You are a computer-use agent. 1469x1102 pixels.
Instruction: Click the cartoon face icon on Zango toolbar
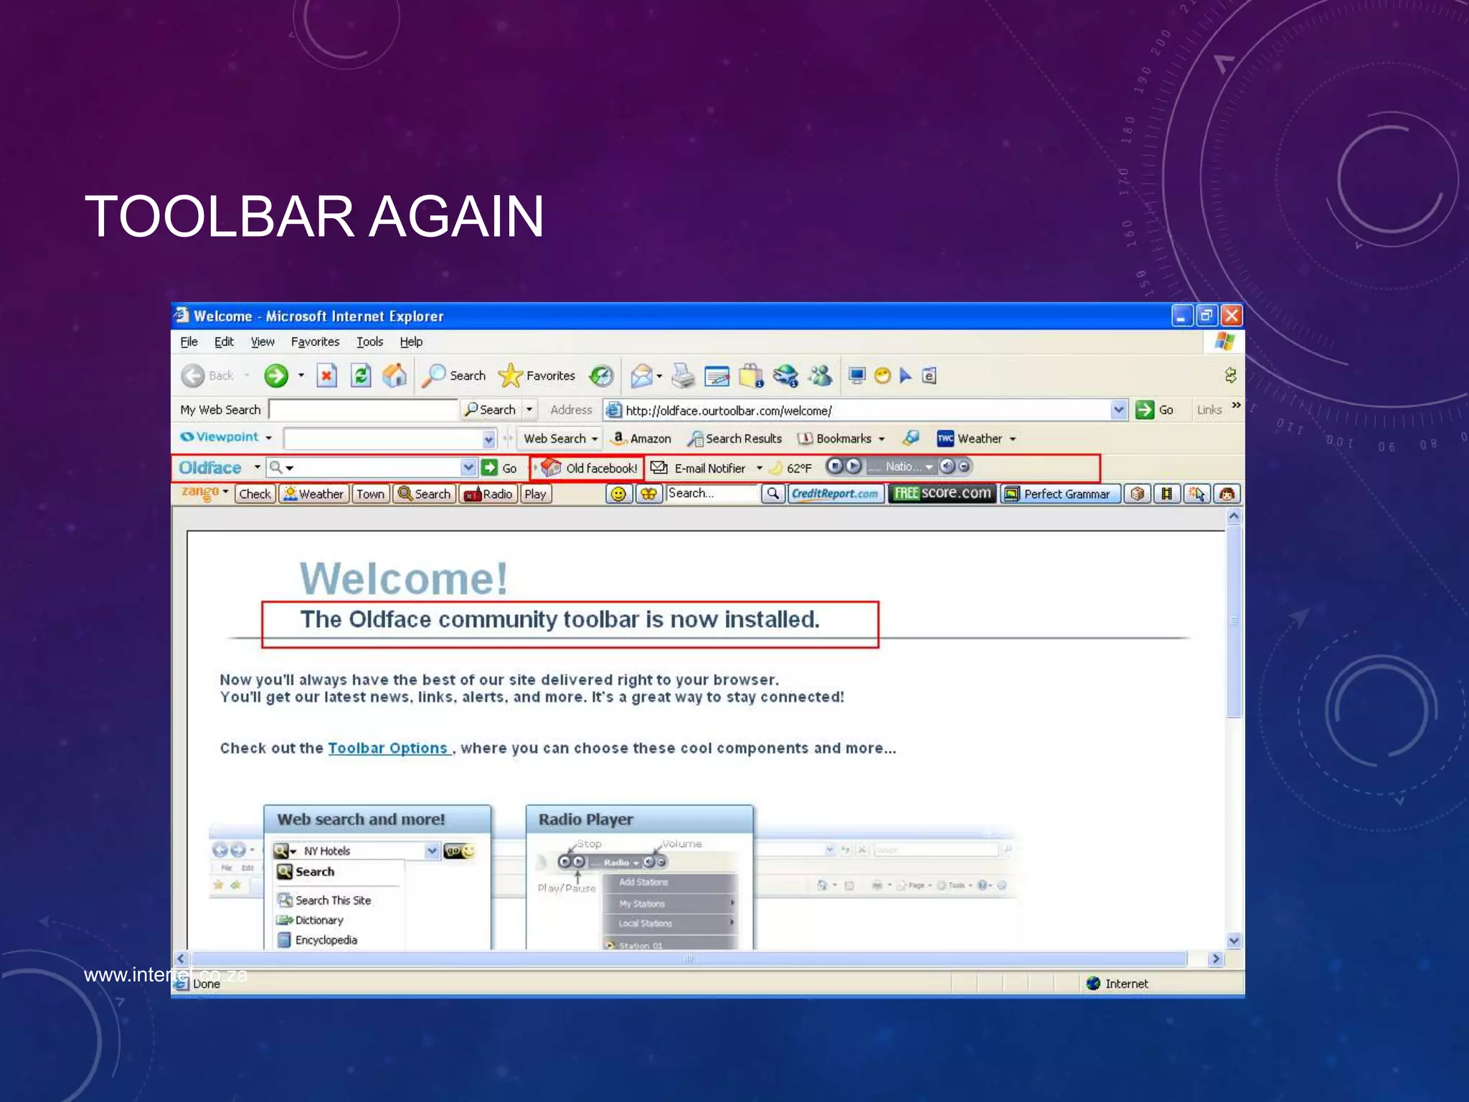[x=1227, y=494]
